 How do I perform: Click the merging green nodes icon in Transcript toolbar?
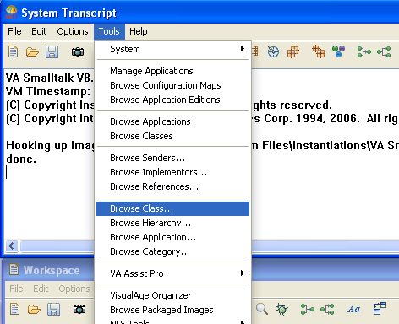pyautogui.click(x=364, y=51)
